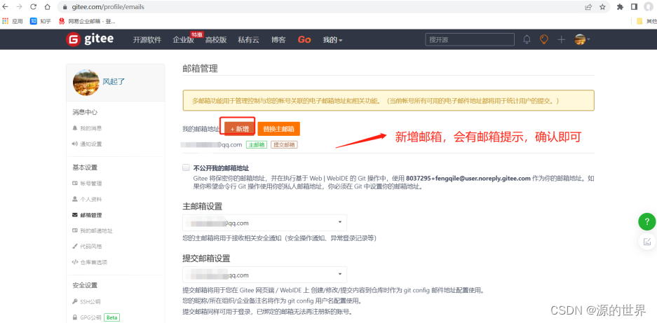Click the Gitee logo in the header
657x323 pixels.
90,39
